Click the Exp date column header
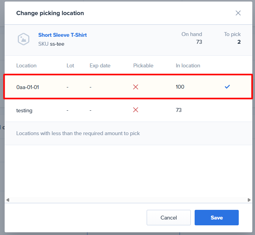 click(x=100, y=65)
